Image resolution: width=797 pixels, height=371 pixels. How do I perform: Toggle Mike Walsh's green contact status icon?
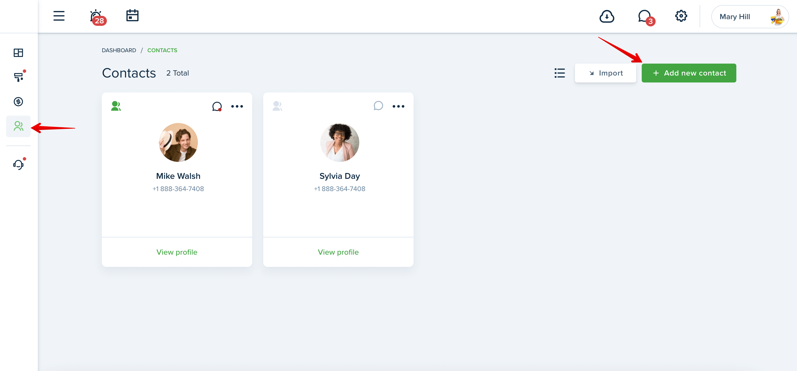[116, 106]
